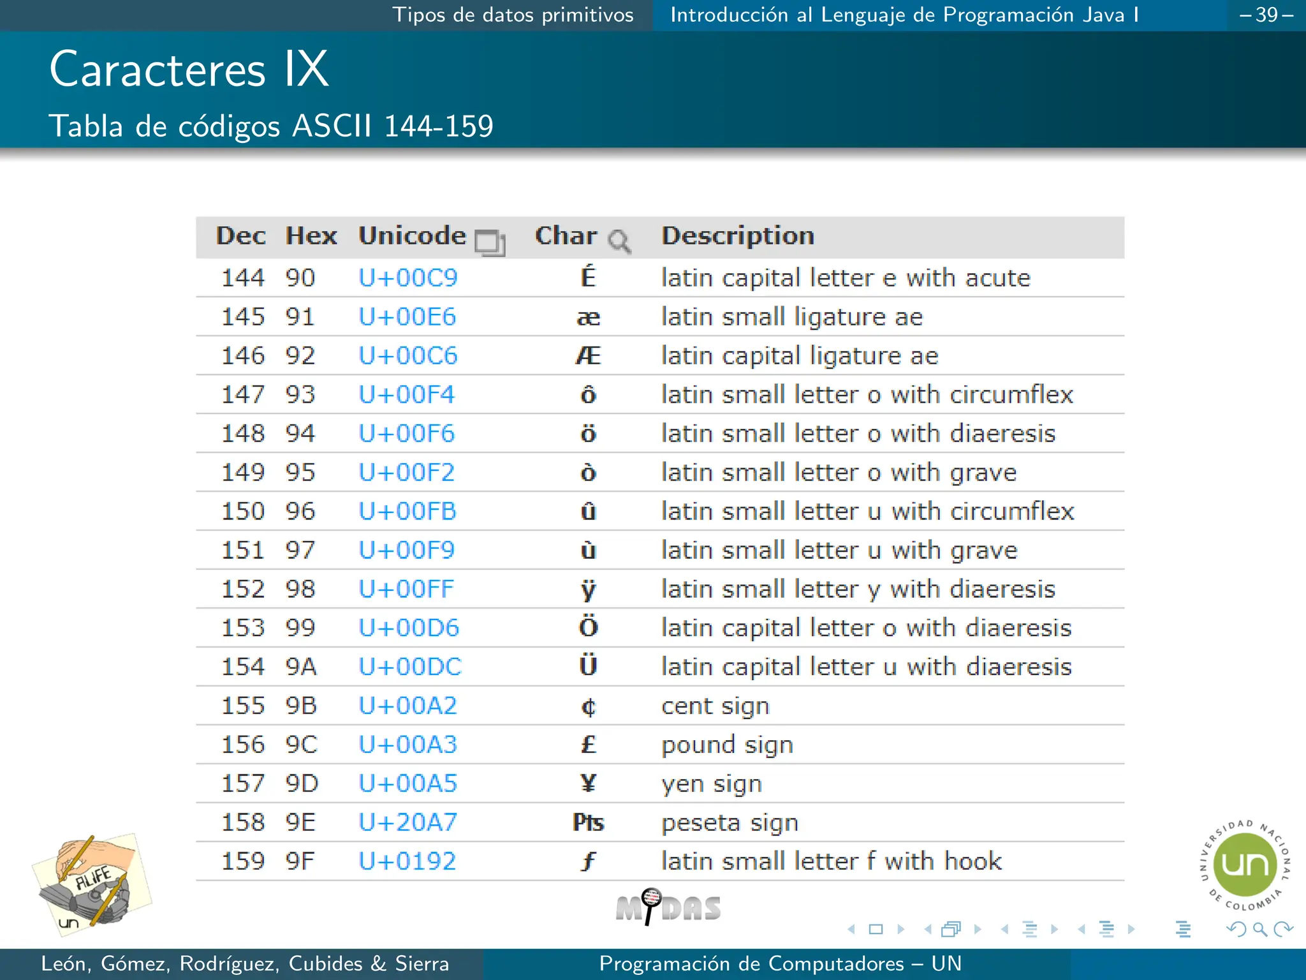The width and height of the screenshot is (1306, 980).
Task: Click the ALife robot hands logo
Action: pos(92,884)
